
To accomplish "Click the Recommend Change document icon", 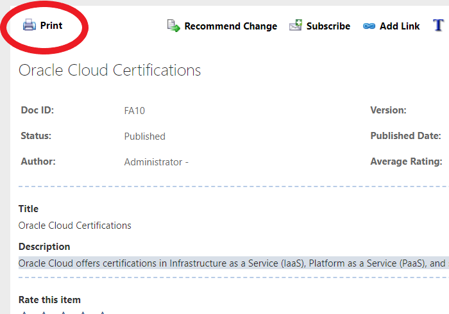I will point(174,26).
